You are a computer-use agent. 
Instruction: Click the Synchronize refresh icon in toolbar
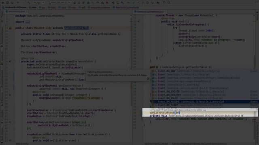point(13,3)
